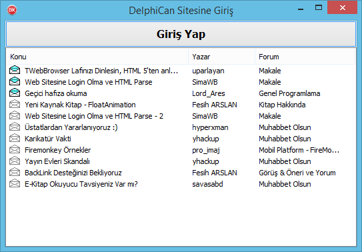Sort by the Yazar column header
Viewport: 362px width, 252px height.
[221, 57]
